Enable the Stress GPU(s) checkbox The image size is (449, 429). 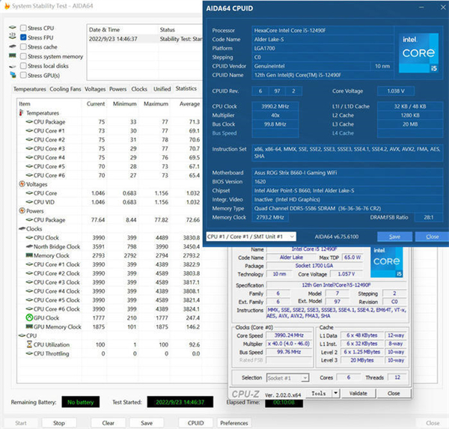pos(23,76)
